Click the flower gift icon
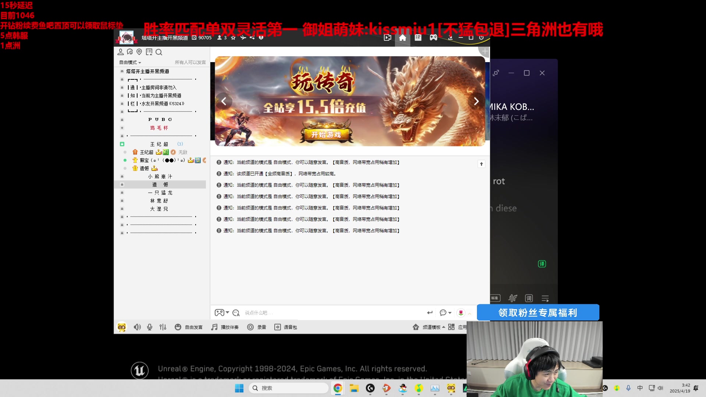The image size is (706, 397). click(461, 312)
